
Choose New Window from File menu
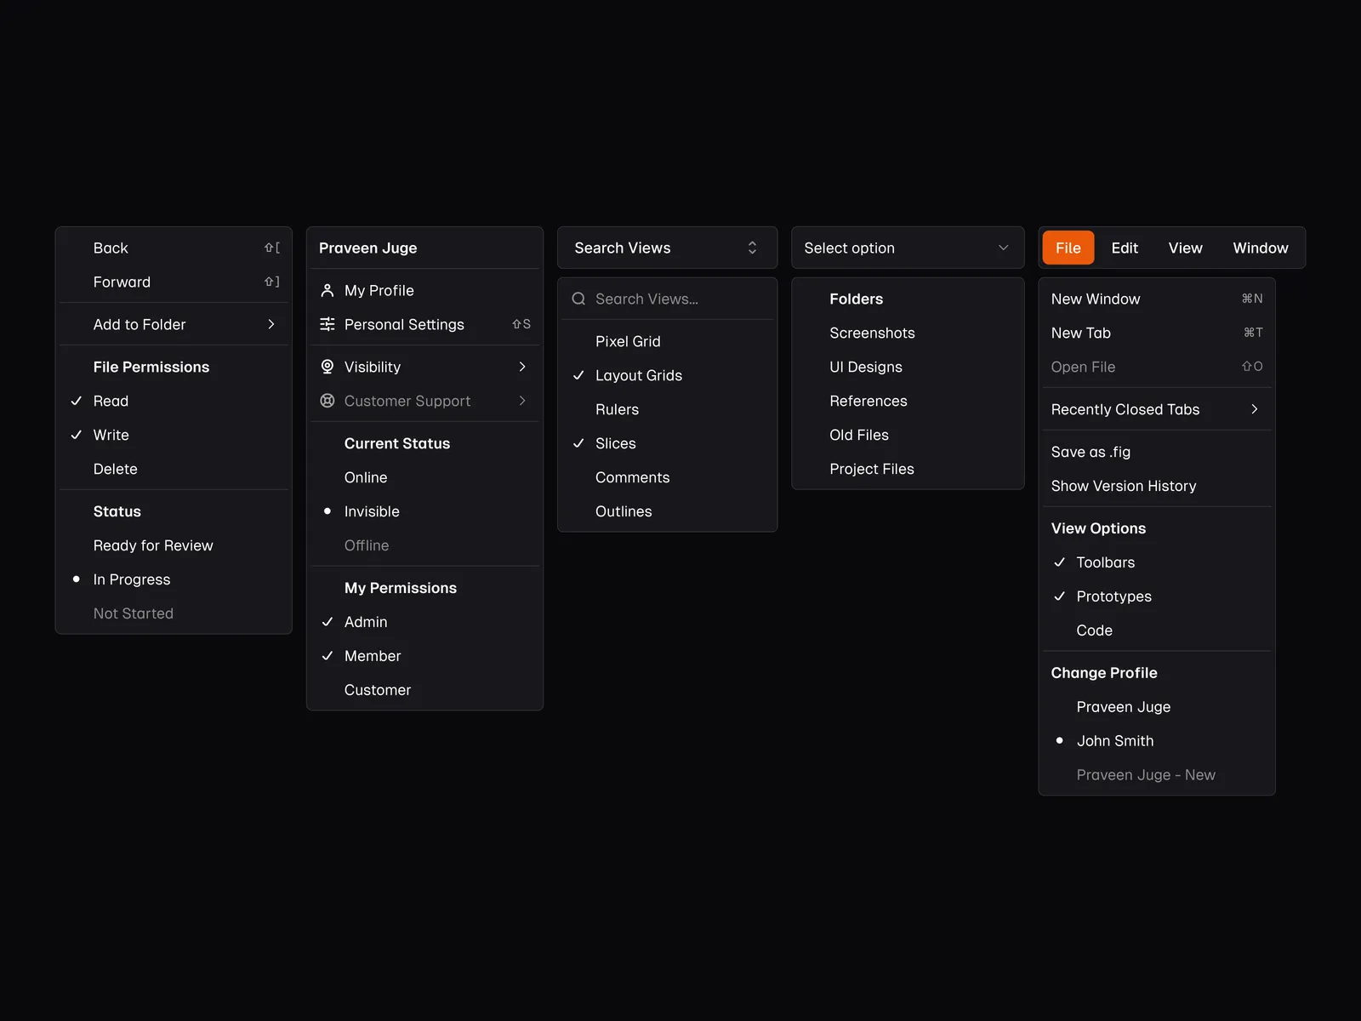point(1096,299)
